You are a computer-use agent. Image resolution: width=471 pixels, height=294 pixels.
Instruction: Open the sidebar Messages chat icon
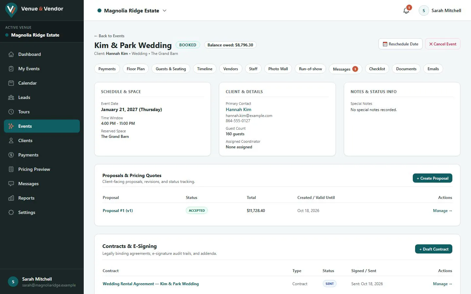point(11,184)
